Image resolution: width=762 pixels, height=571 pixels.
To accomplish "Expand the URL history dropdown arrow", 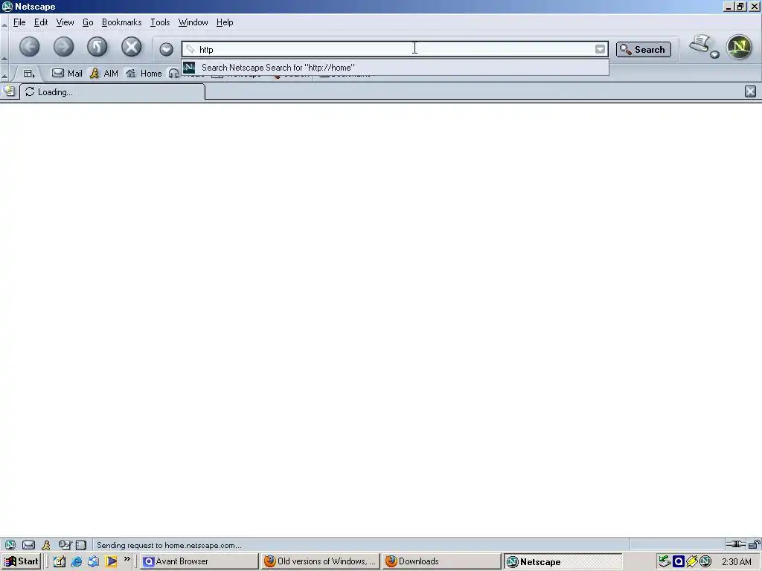I will [x=601, y=49].
